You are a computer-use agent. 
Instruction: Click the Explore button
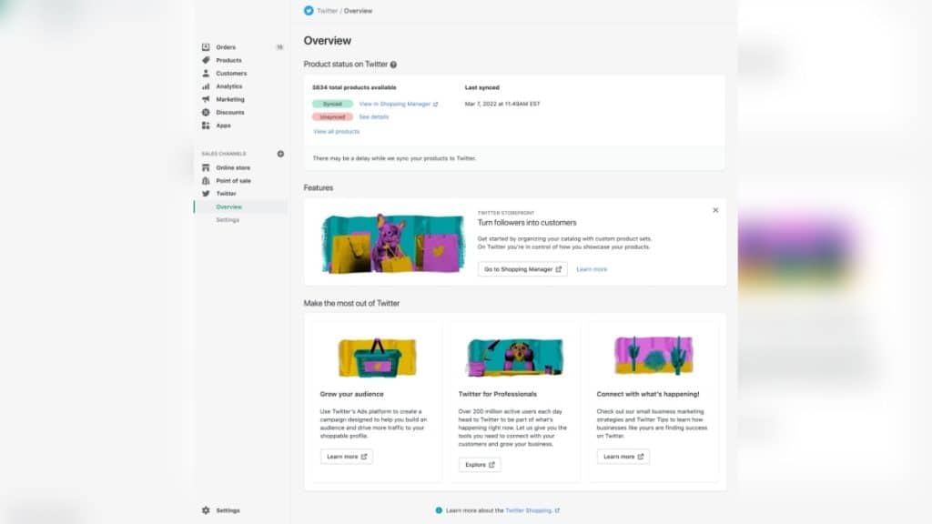480,465
